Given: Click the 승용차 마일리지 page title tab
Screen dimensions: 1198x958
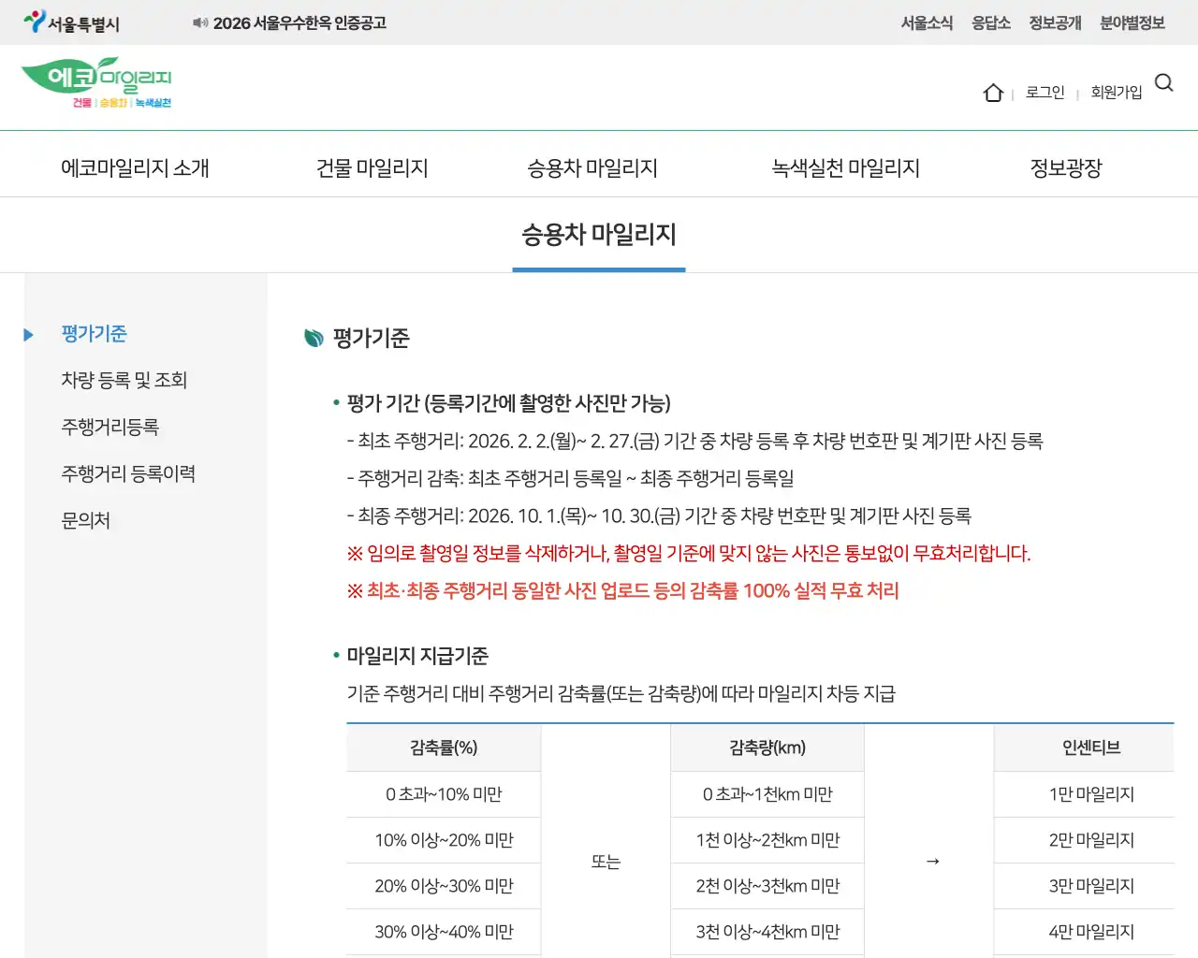Looking at the screenshot, I should point(599,234).
